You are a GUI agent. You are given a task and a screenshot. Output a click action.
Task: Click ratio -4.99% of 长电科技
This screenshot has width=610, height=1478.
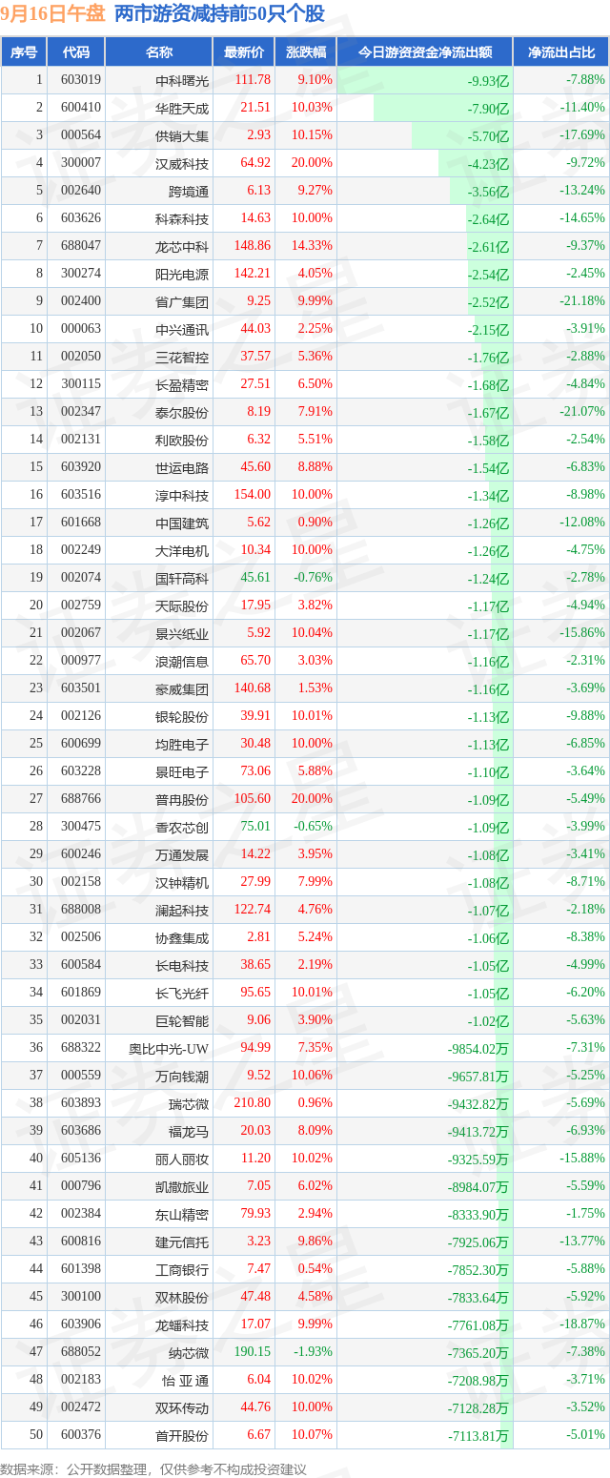[585, 965]
